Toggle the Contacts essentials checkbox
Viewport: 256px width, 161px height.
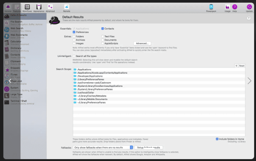tap(103, 29)
